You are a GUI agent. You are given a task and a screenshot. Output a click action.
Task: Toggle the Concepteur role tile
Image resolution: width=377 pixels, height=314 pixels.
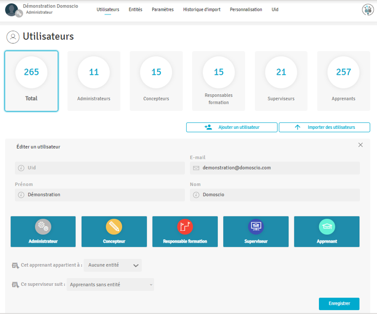point(114,232)
